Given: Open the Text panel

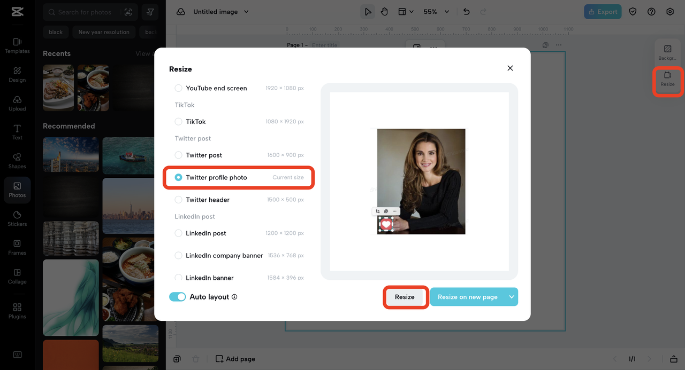Looking at the screenshot, I should click(x=17, y=132).
